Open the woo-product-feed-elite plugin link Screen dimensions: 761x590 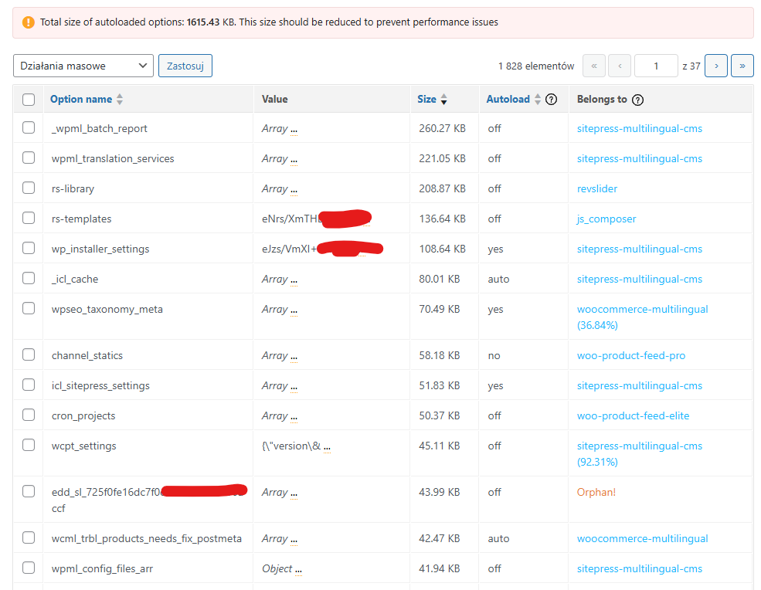(633, 415)
